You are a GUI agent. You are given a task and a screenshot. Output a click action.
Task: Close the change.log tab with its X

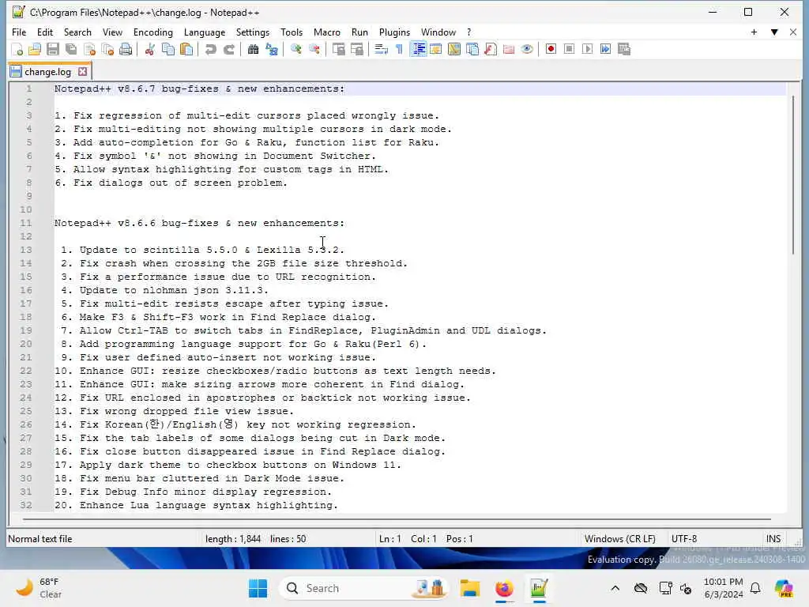(x=82, y=71)
